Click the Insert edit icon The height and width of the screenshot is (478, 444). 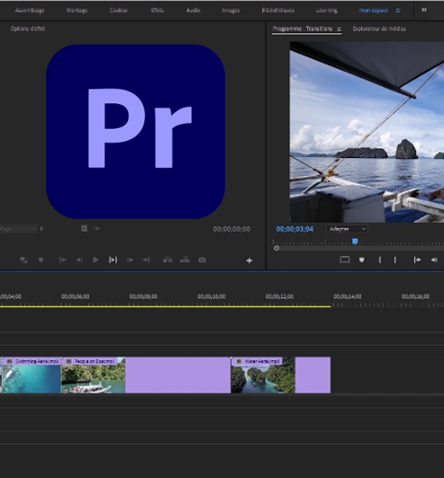[x=167, y=259]
